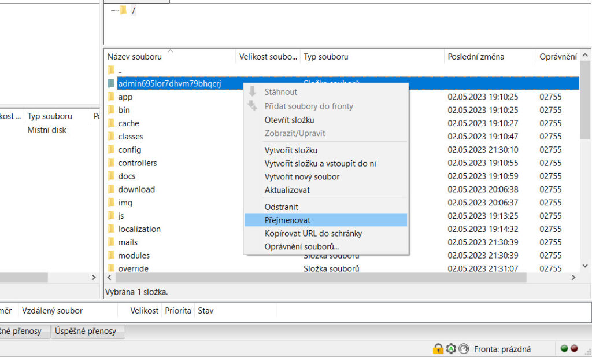The image size is (592, 357).
Task: Sort by Typ souboru column in remote pane
Action: point(372,57)
